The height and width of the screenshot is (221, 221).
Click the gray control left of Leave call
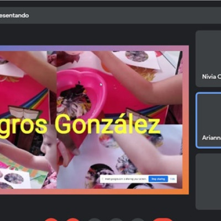[138, 219]
